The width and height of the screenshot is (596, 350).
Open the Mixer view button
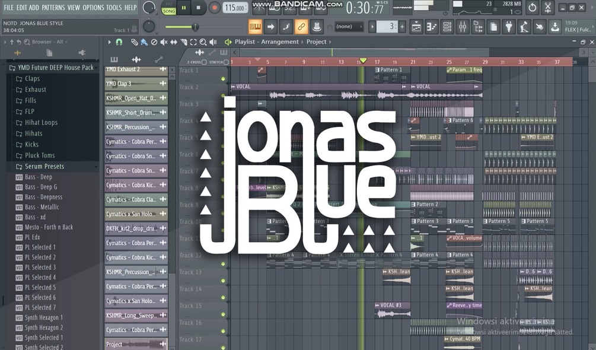(x=463, y=27)
